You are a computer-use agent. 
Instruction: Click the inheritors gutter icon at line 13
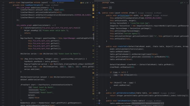tap(99, 13)
